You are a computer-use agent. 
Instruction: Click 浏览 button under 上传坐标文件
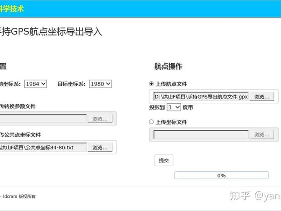pos(262,135)
